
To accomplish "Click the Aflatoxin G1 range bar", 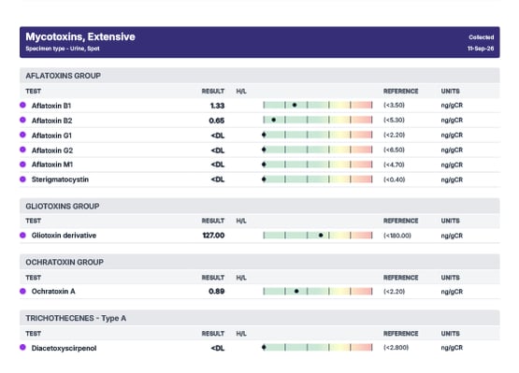I will (318, 135).
